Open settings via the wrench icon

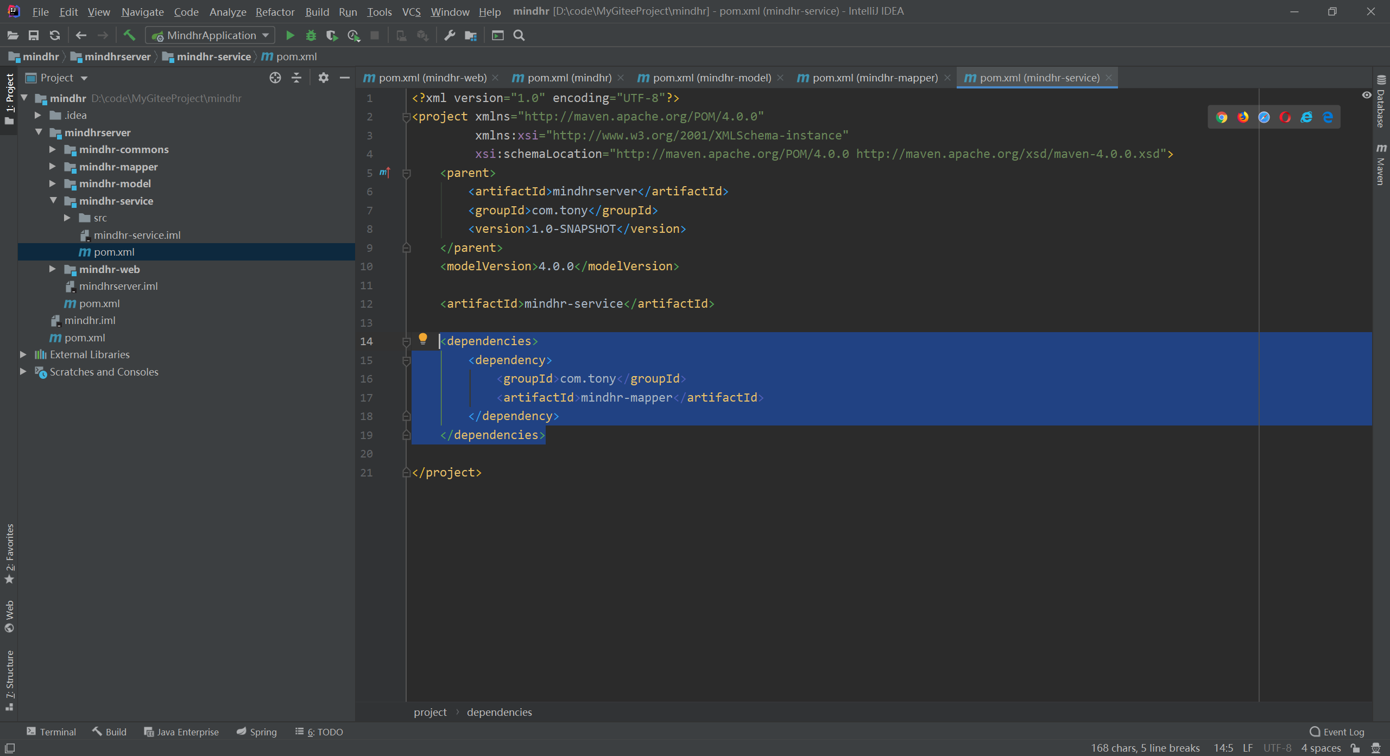coord(450,35)
